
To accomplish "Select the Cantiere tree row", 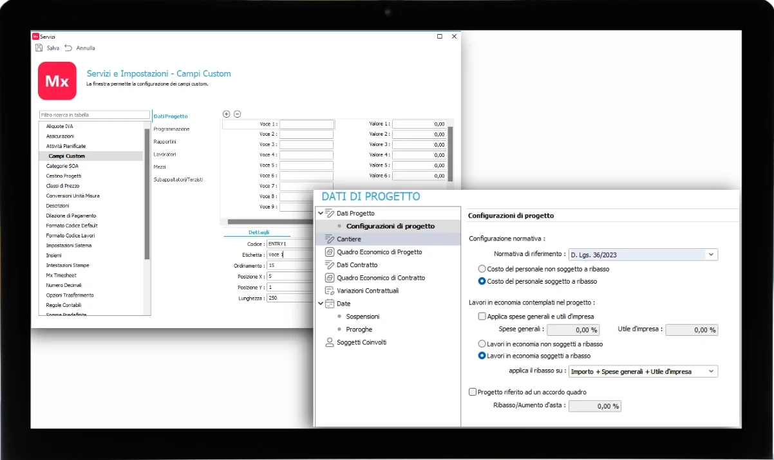I will pos(388,239).
